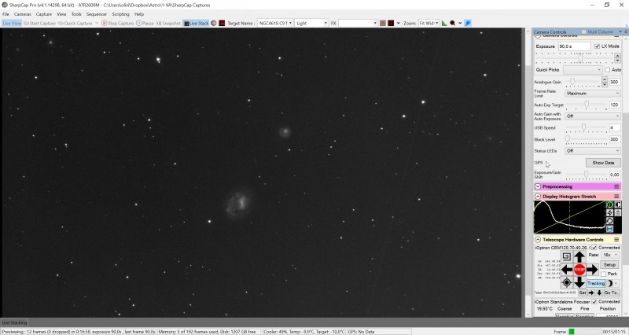Open Target Name NGC4618 dropdown
Viewport: 629px width, 335px height.
[275, 24]
